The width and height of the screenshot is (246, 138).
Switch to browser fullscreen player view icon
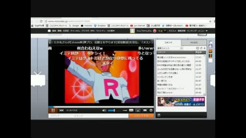138,111
